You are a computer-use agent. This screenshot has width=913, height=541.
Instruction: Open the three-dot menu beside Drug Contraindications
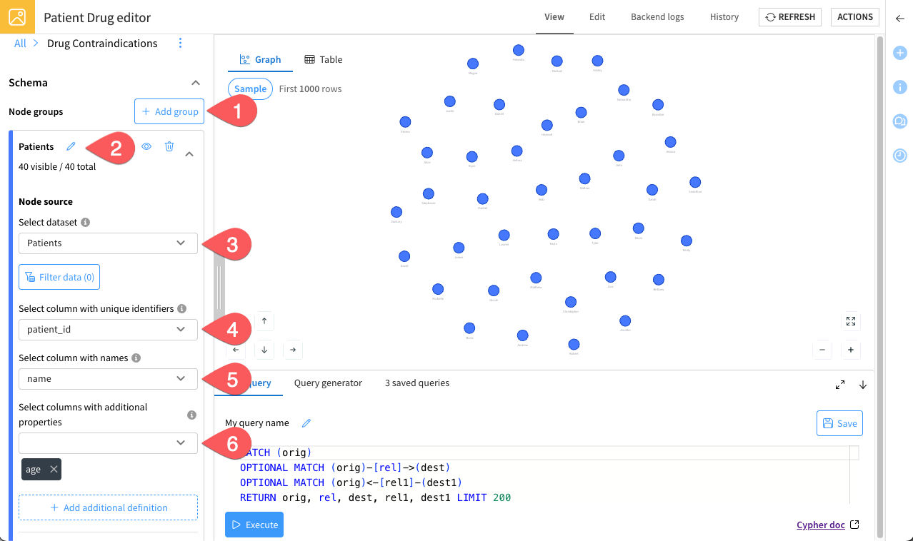click(x=180, y=43)
